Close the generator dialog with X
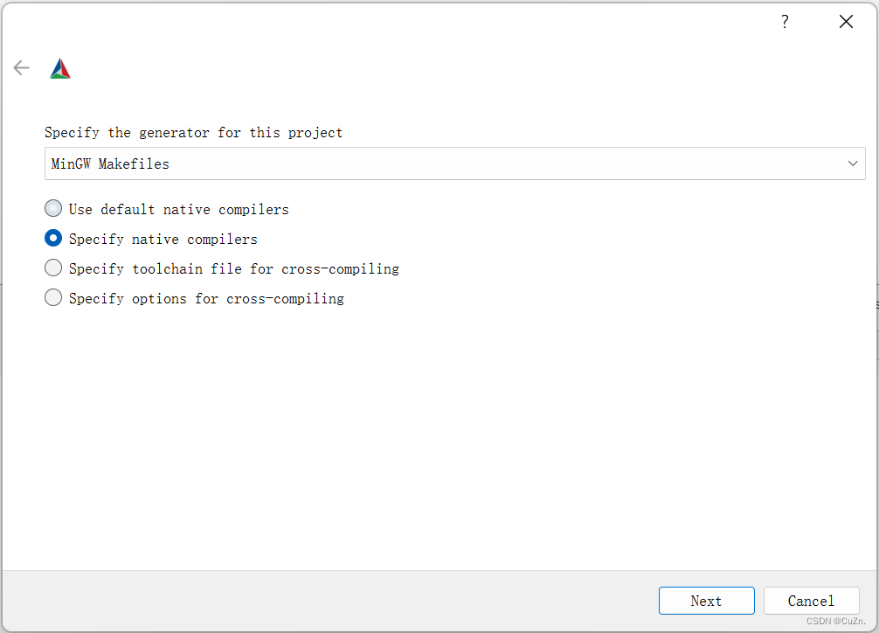This screenshot has width=879, height=633. coord(846,22)
